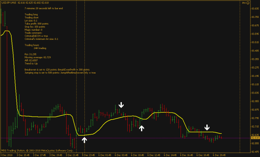Click the 82.475 price scale label
Image resolution: width=260 pixels, height=157 pixels.
pyautogui.click(x=255, y=152)
